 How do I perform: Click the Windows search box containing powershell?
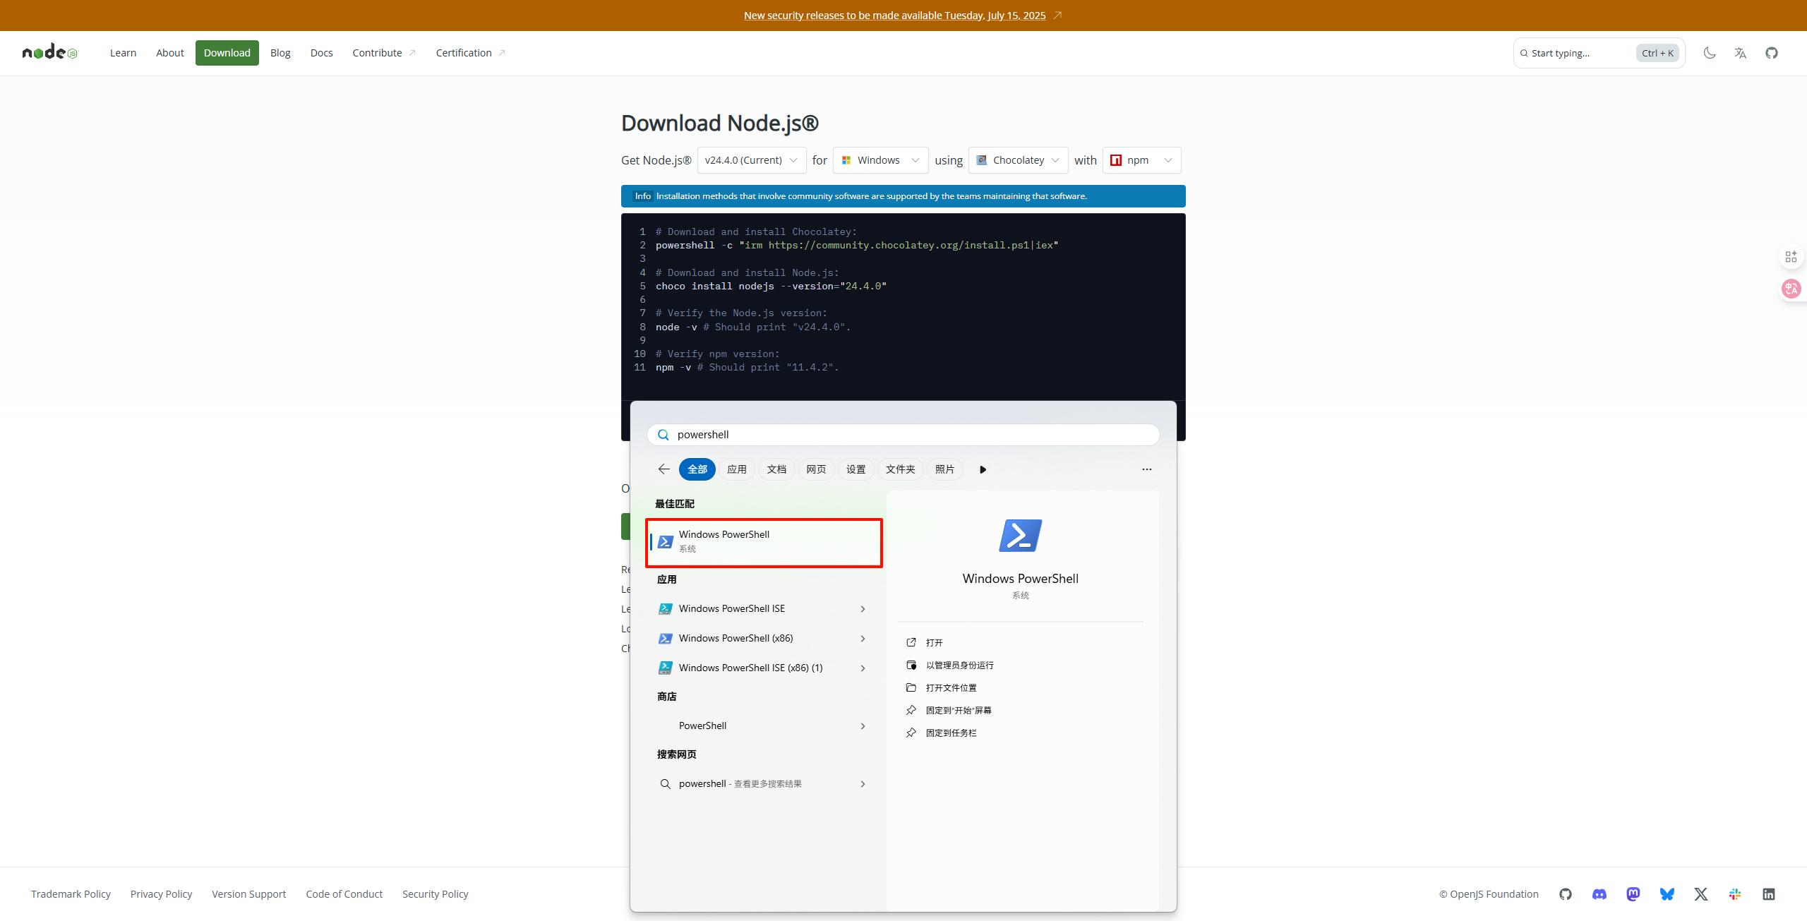[x=903, y=435]
